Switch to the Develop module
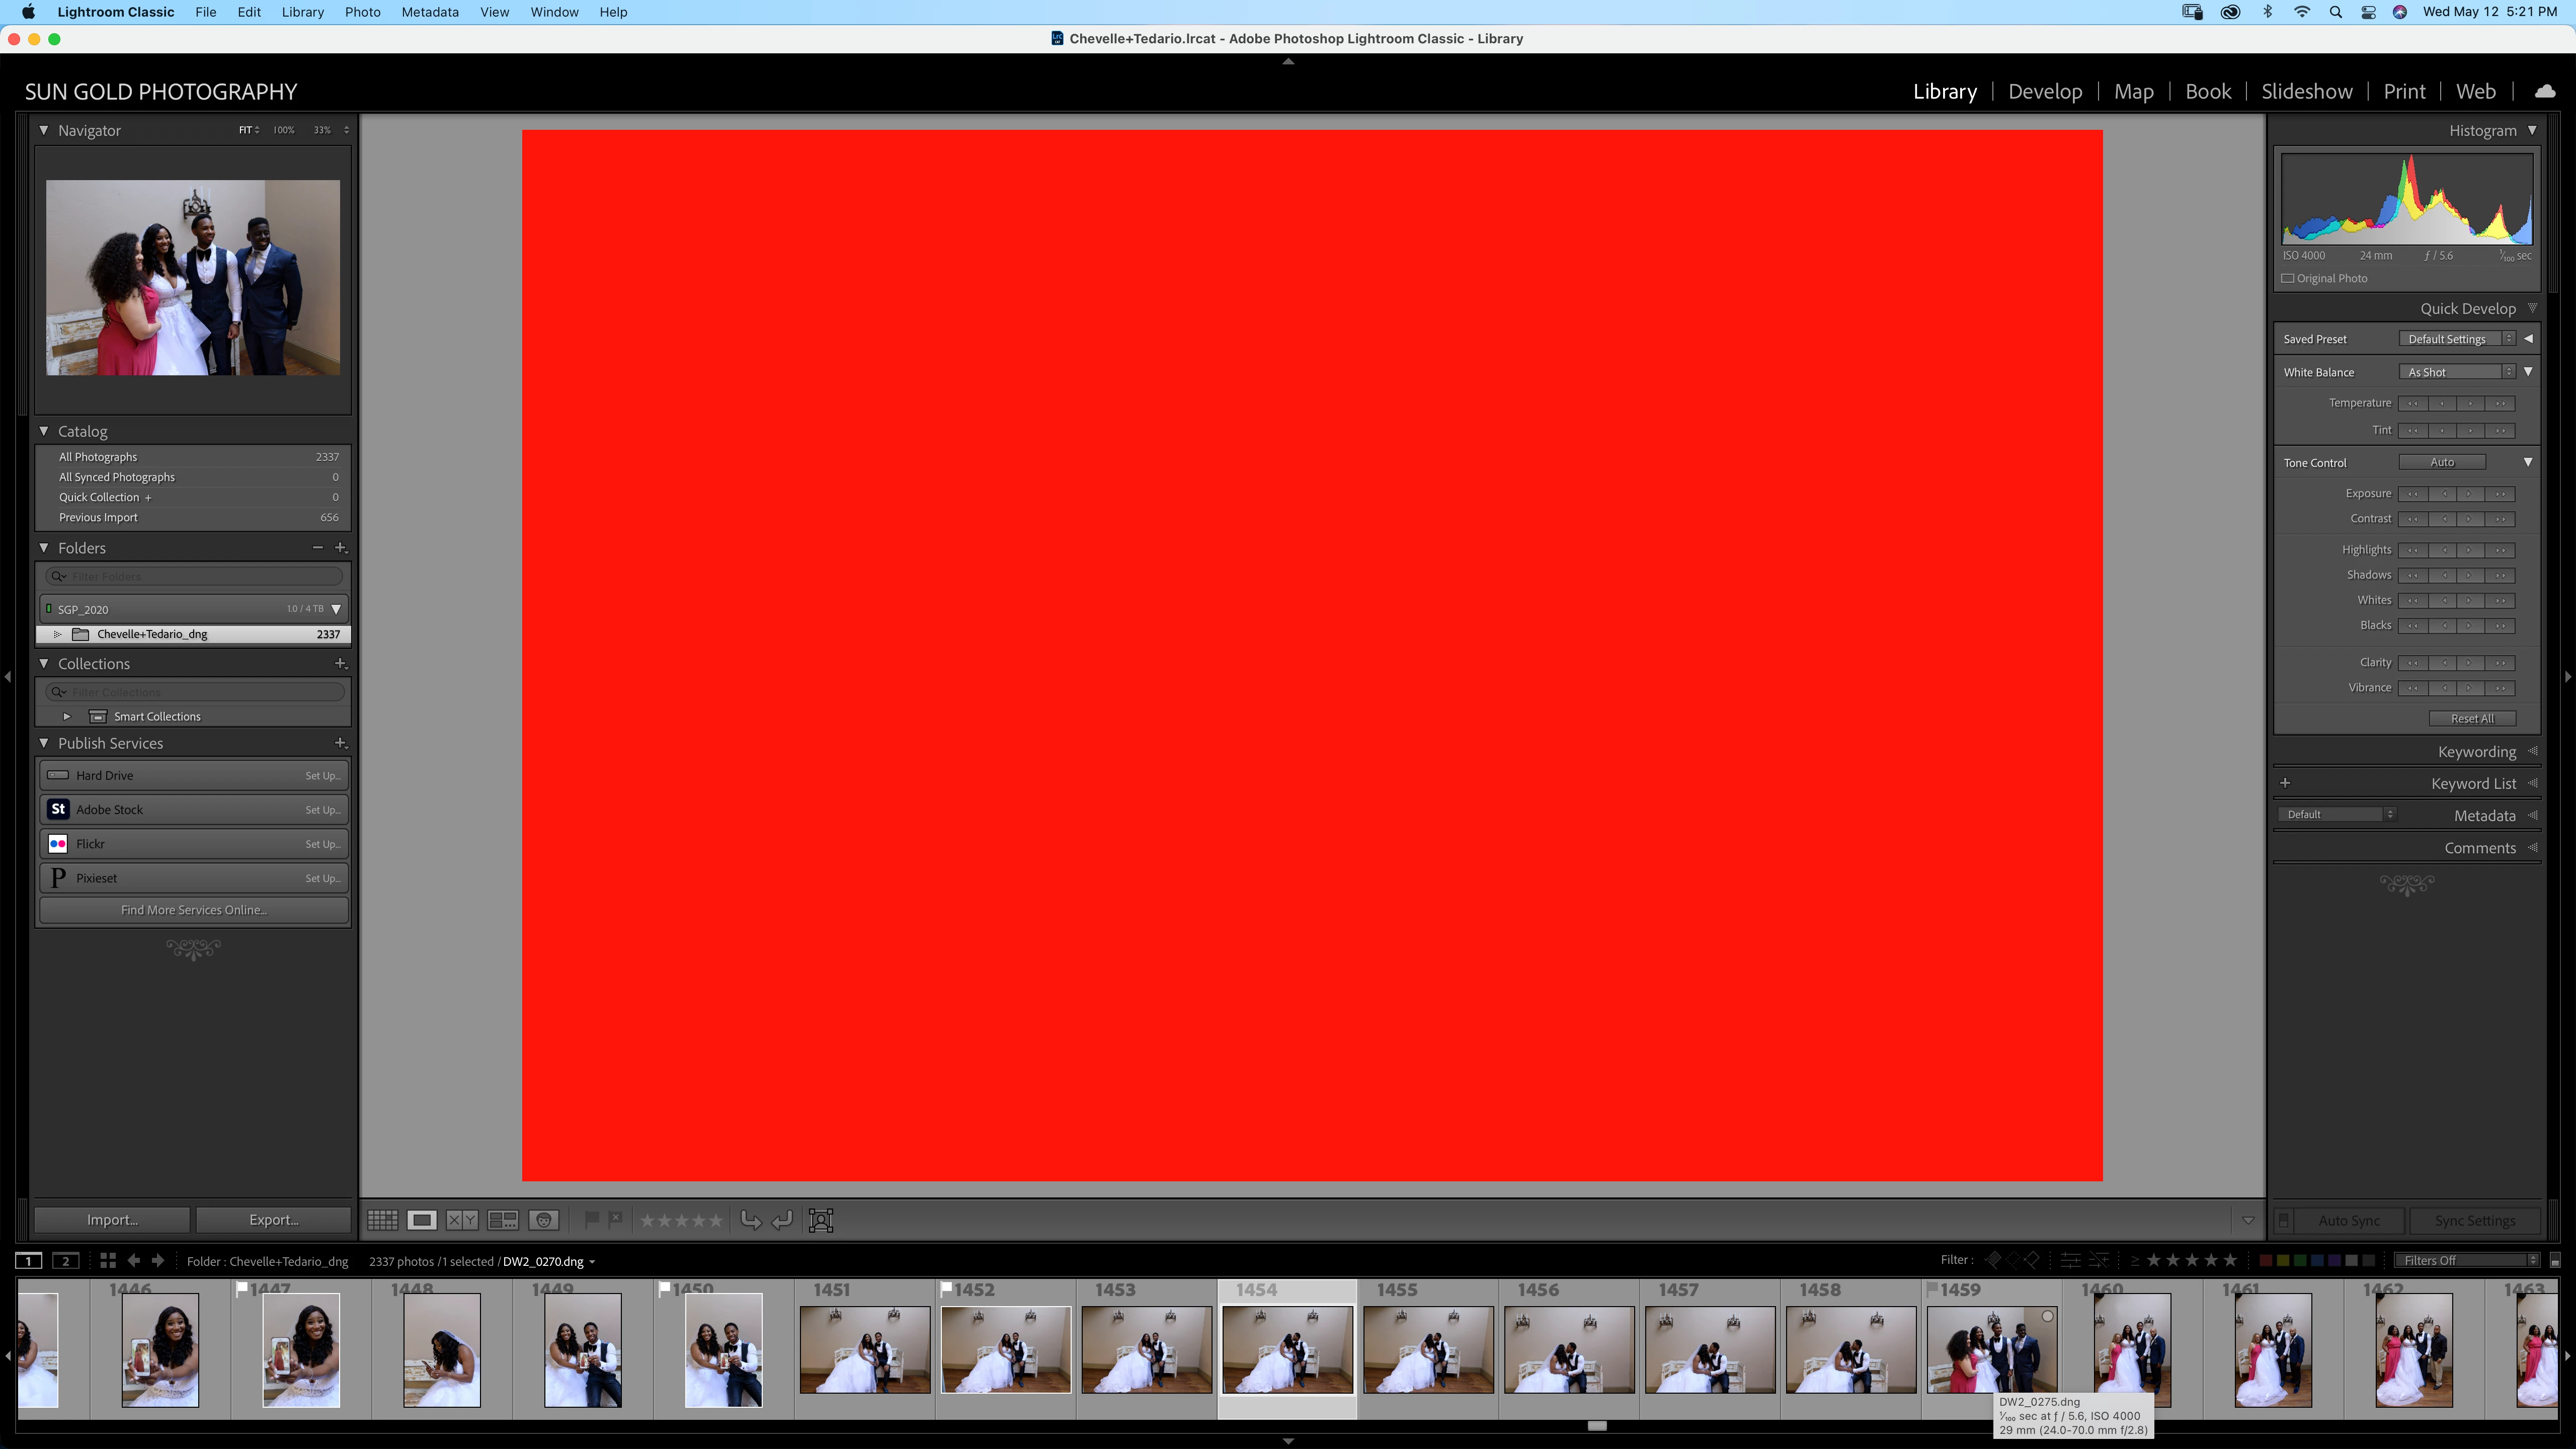The width and height of the screenshot is (2576, 1449). click(2044, 91)
